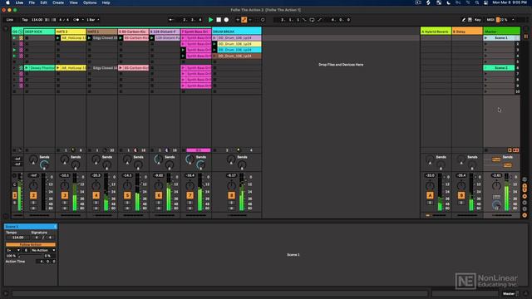Open the macOS Spotlight search icon
This screenshot has height=299, width=532.
click(476, 2)
